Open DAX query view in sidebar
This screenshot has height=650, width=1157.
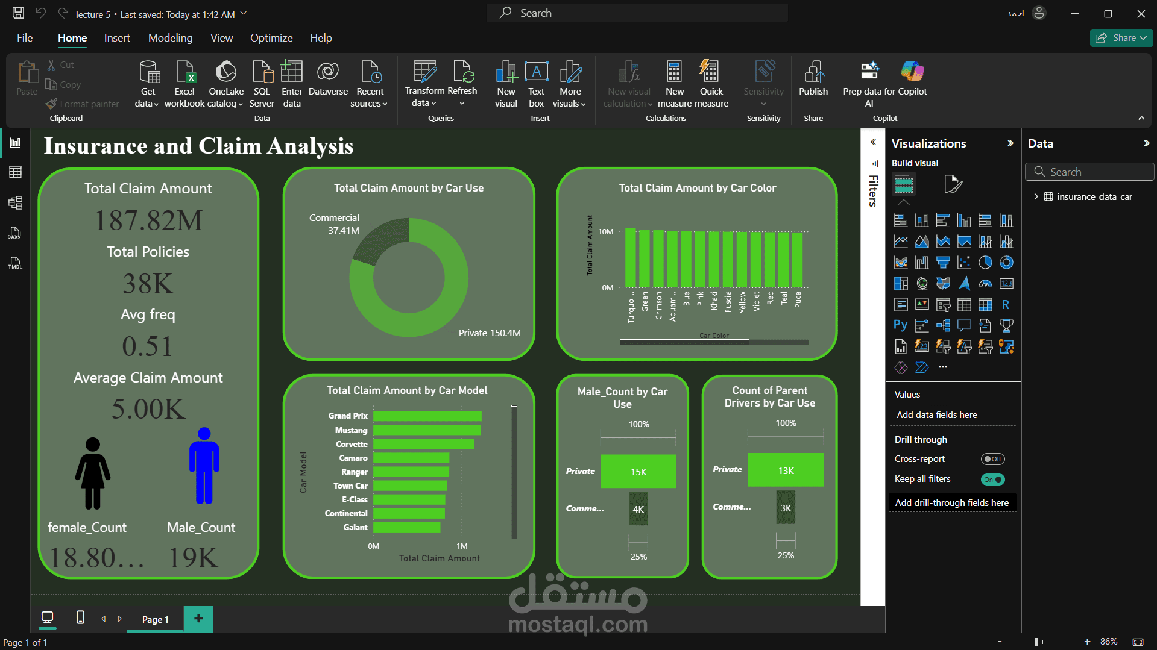pos(16,233)
